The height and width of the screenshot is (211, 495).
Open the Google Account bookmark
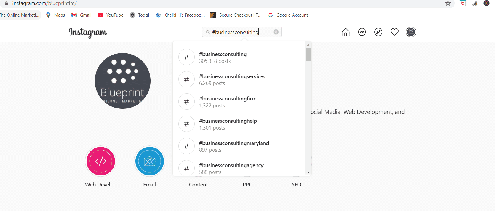pyautogui.click(x=288, y=15)
